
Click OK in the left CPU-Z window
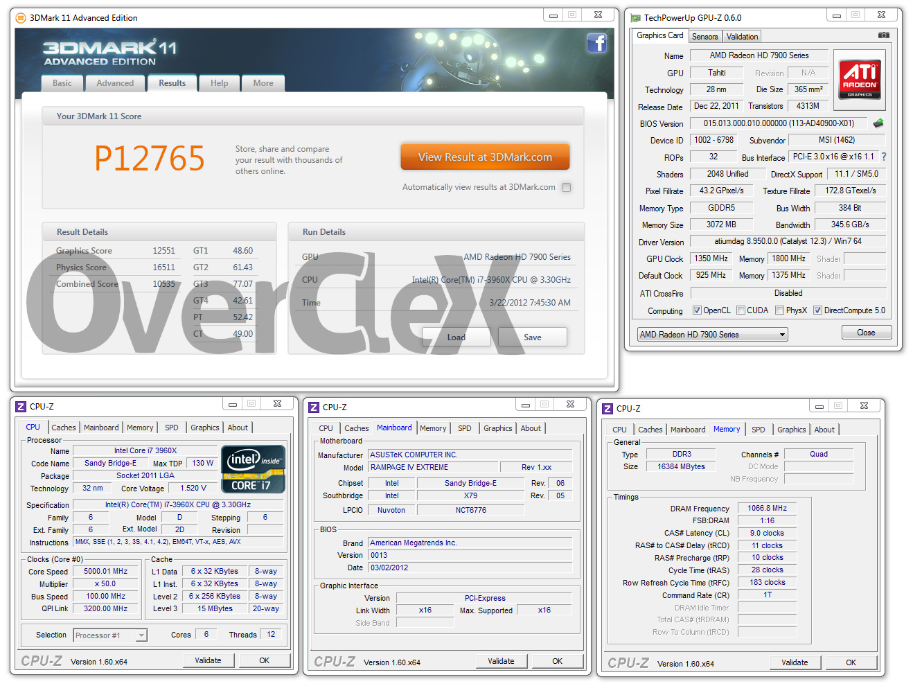264,660
